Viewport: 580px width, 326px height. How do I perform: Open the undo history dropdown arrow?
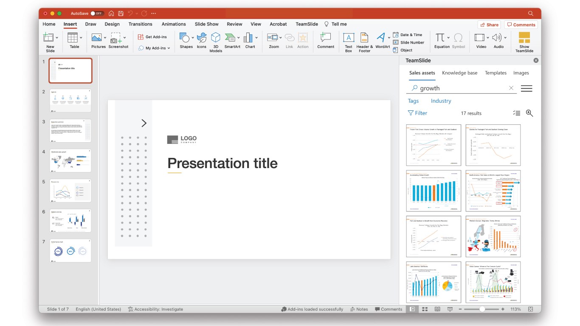click(136, 14)
